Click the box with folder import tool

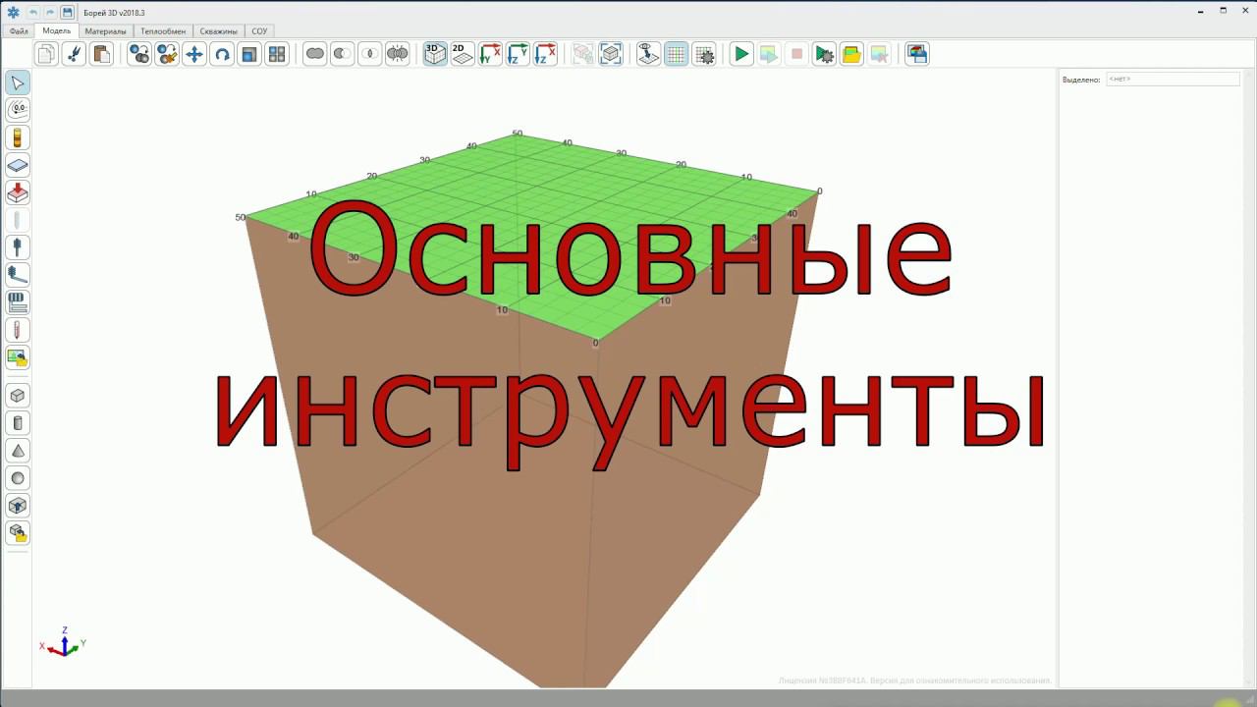[18, 533]
